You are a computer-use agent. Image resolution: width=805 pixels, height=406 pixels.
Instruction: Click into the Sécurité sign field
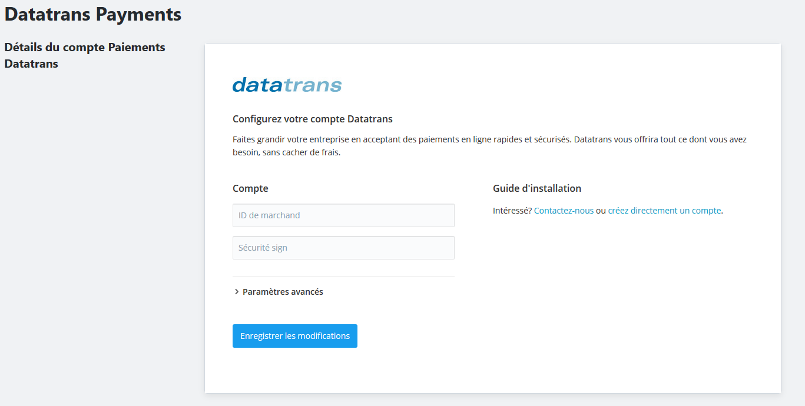pos(343,248)
